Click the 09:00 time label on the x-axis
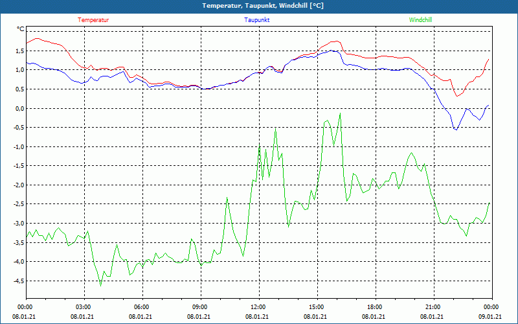 coord(199,307)
